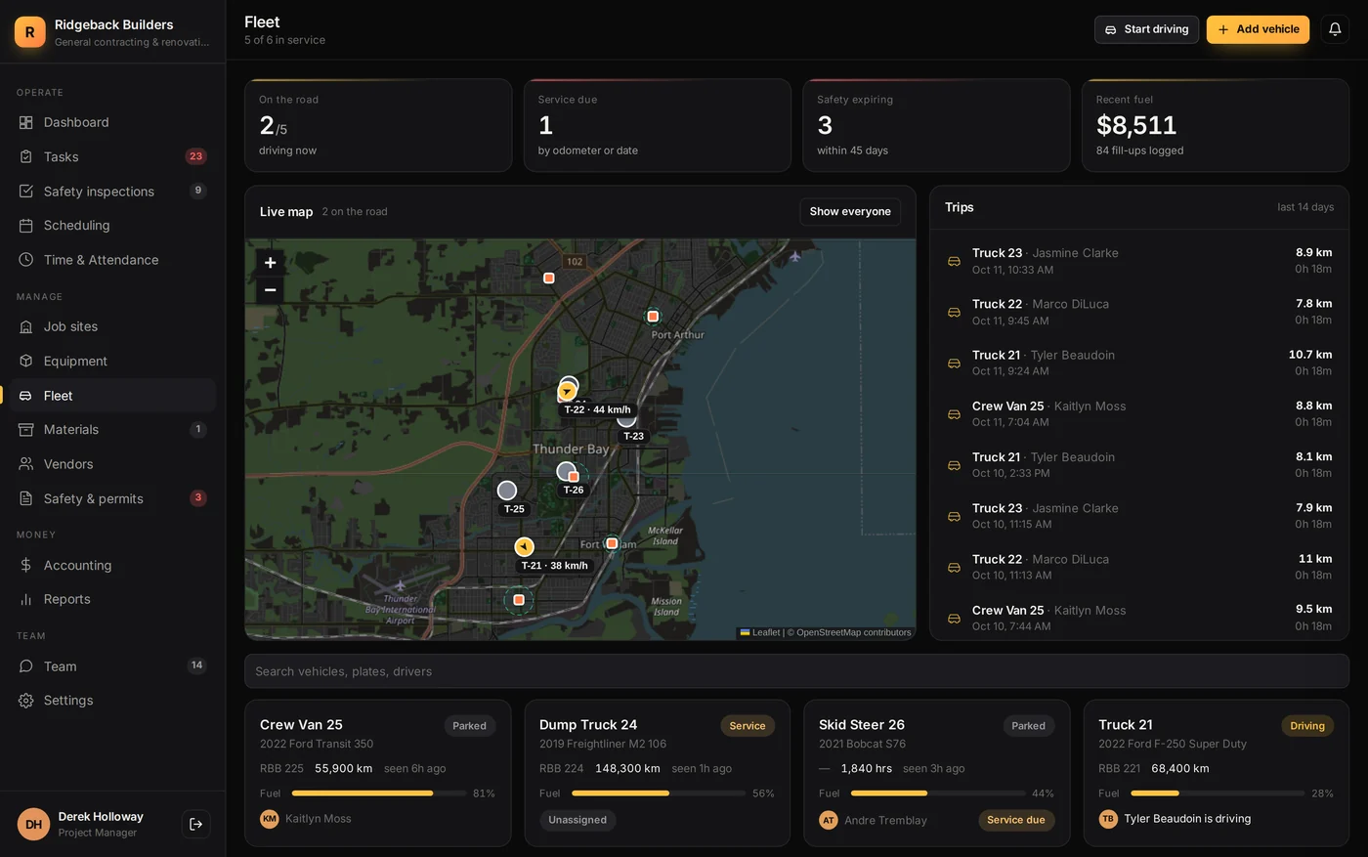Click the Derek Holloway profile avatar
Image resolution: width=1368 pixels, height=857 pixels.
[33, 824]
